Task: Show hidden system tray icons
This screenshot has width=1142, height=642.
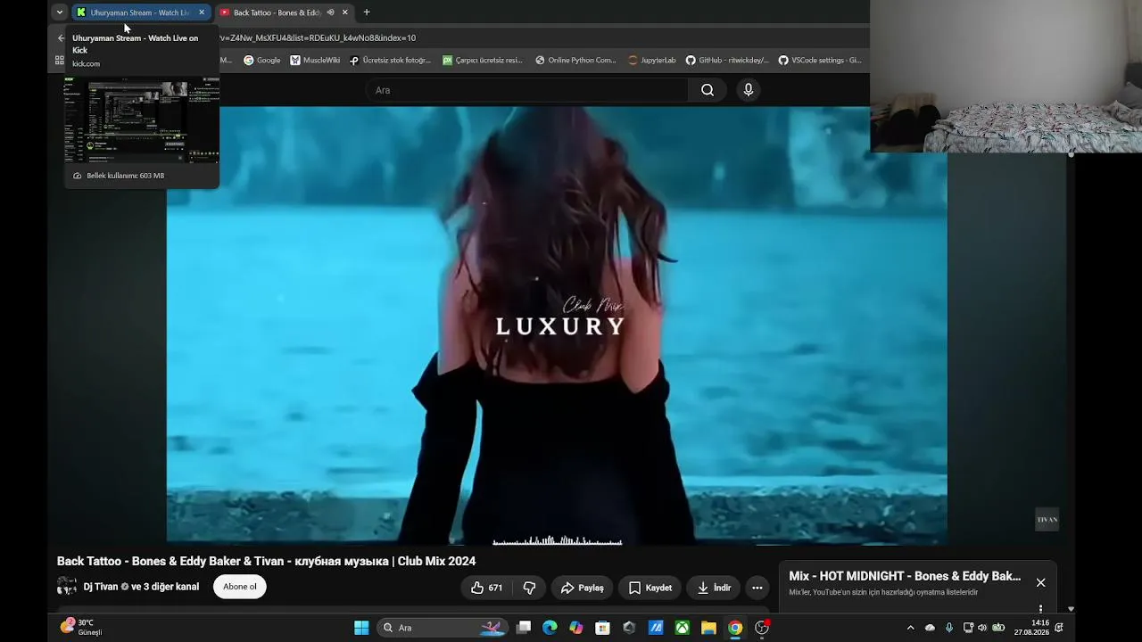Action: click(910, 628)
